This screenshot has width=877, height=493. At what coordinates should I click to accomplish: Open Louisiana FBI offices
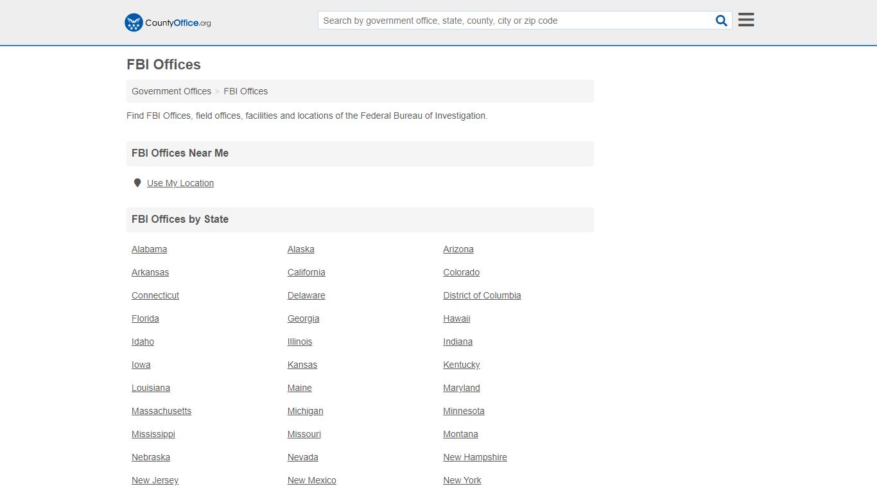click(x=151, y=388)
